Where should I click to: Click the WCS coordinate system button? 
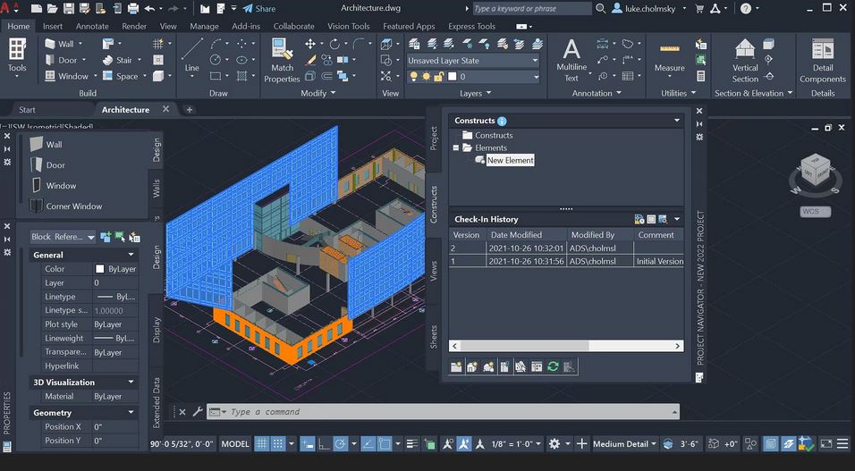click(x=815, y=212)
